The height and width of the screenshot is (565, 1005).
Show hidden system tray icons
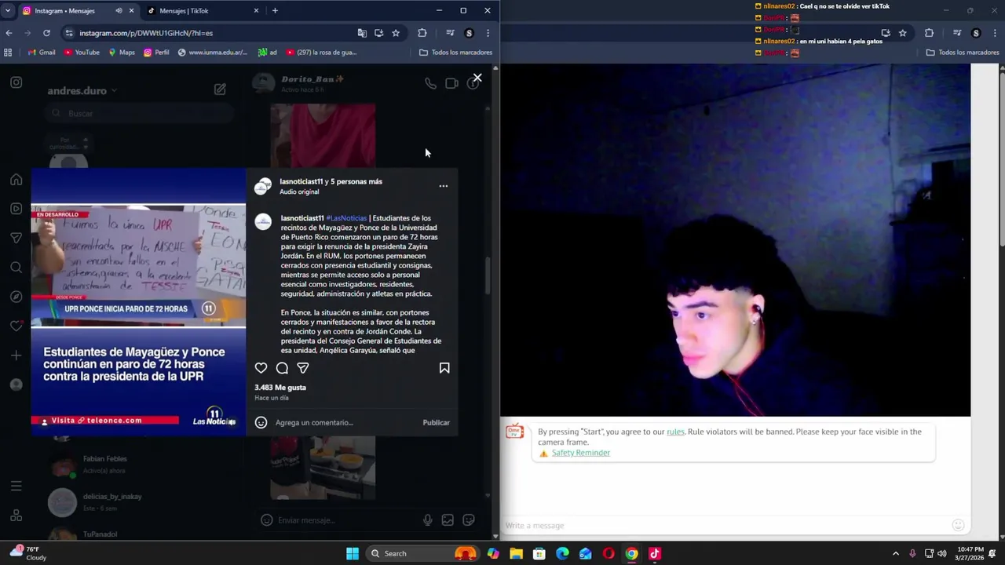[x=895, y=553]
